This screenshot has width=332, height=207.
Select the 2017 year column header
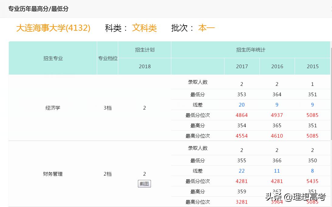241,66
